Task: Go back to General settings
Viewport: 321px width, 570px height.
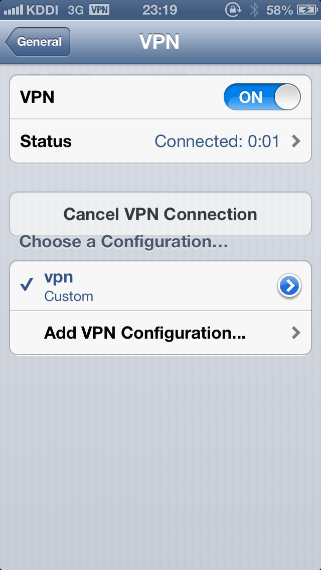Action: tap(38, 42)
